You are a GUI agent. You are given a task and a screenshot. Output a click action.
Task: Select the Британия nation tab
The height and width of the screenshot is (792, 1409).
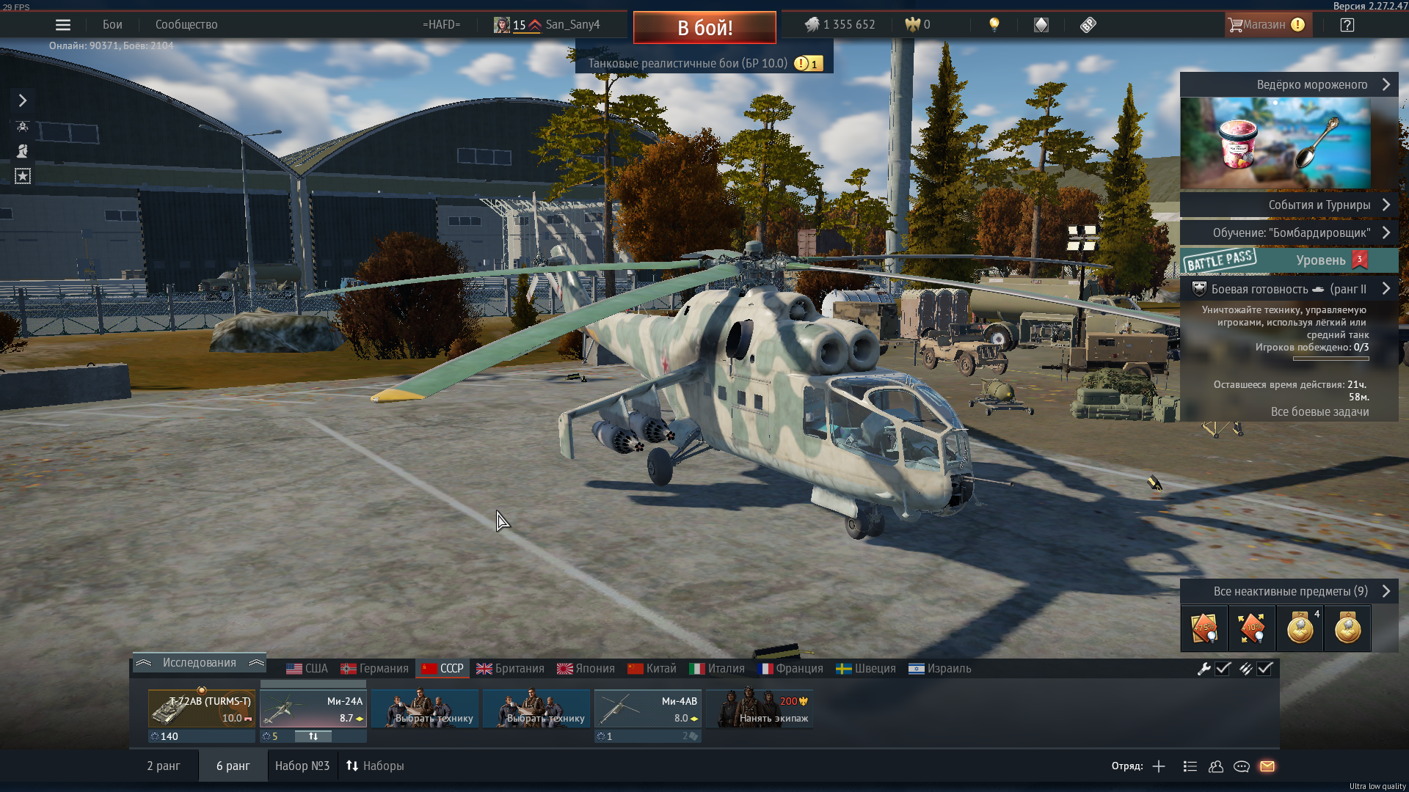510,669
